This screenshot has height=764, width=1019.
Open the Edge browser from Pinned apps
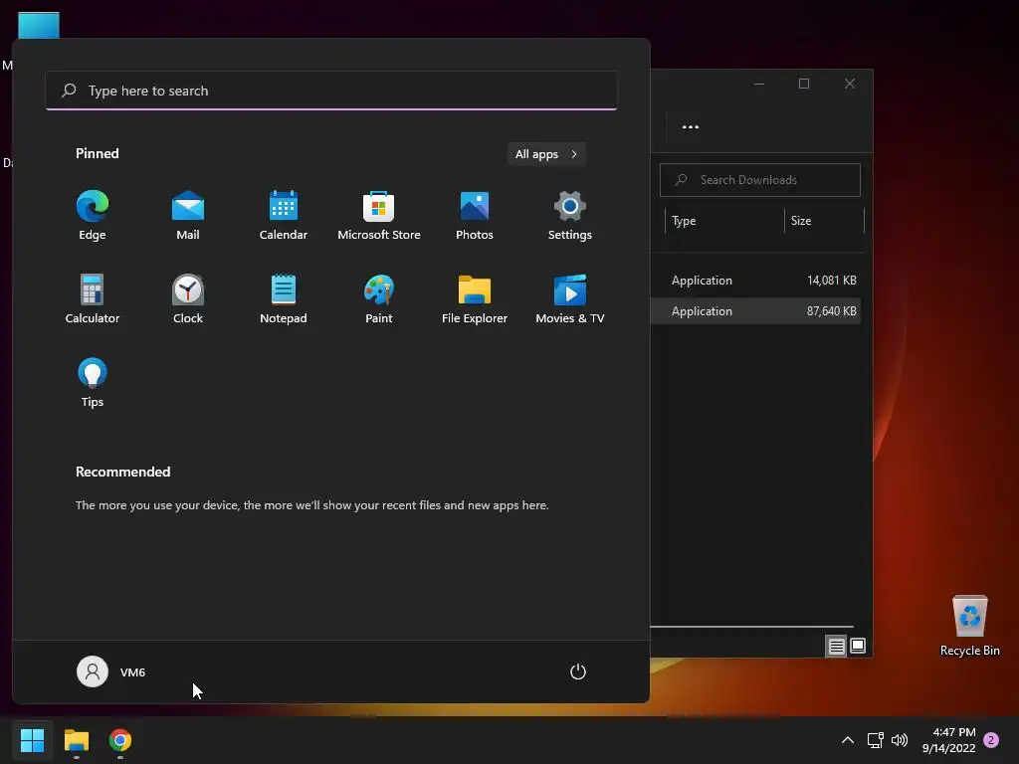[x=93, y=216]
